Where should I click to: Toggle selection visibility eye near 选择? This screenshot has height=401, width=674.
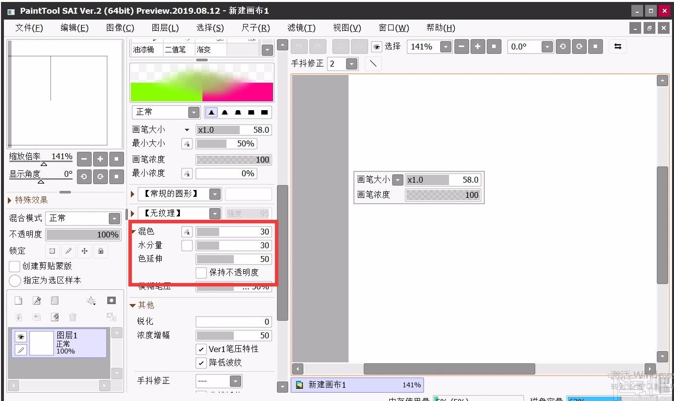tap(376, 47)
